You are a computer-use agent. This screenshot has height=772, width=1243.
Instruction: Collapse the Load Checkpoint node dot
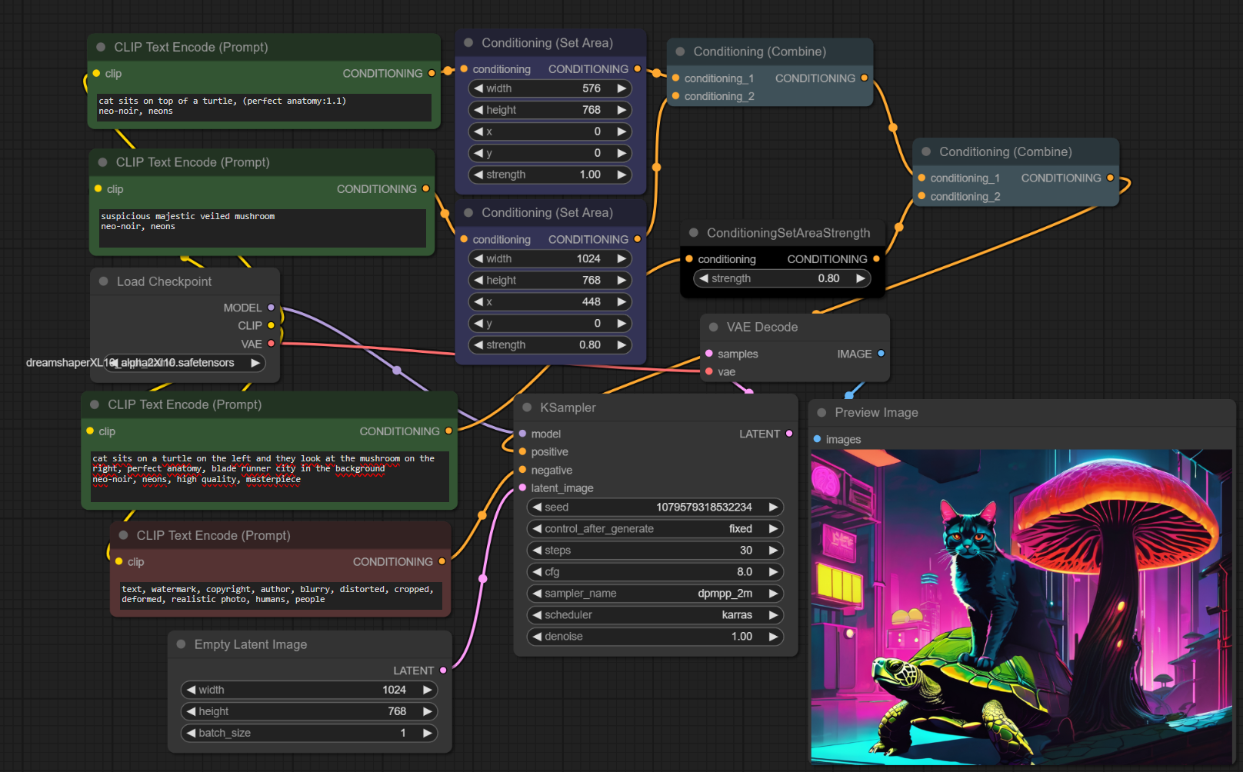[x=104, y=281]
